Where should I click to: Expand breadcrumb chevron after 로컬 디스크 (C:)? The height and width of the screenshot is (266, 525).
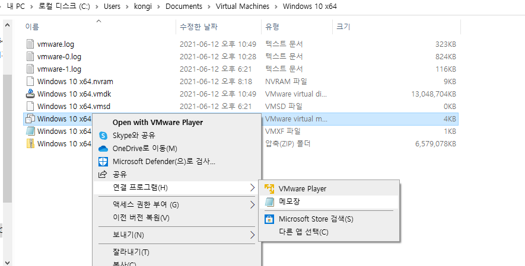coord(97,7)
